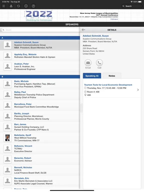The height and width of the screenshot is (192, 144).
Task: Click Eric Bernstein's avatar placeholder
Action: (7, 181)
